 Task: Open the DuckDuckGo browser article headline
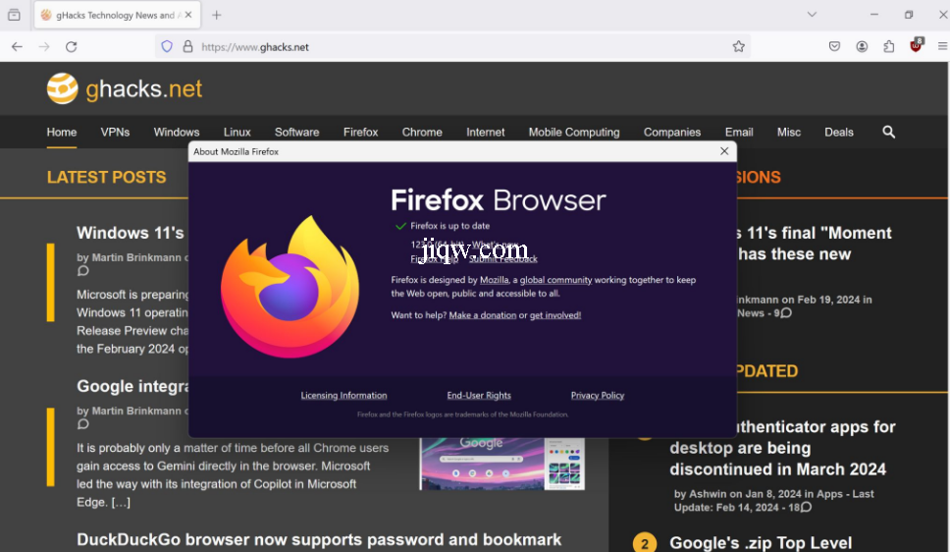coord(319,540)
